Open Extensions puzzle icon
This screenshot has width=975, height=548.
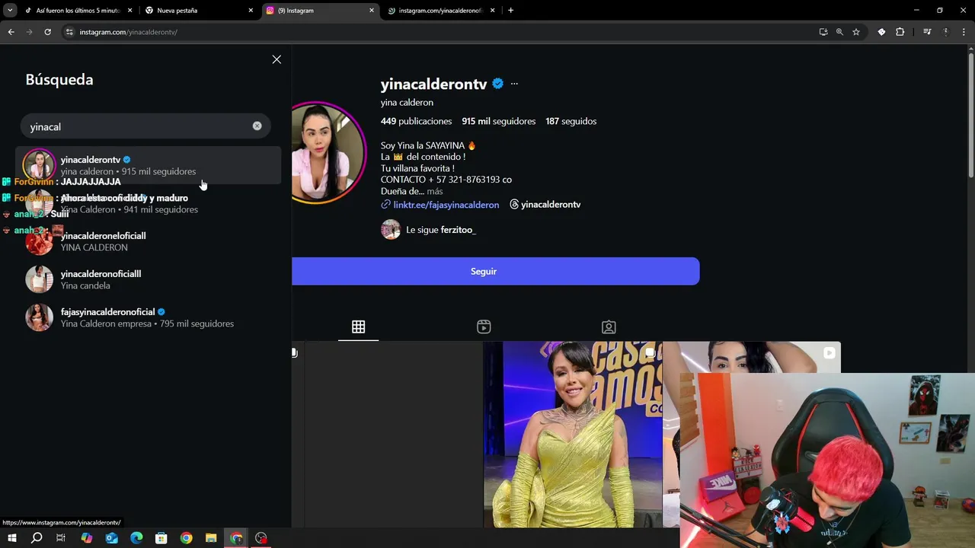tap(900, 32)
